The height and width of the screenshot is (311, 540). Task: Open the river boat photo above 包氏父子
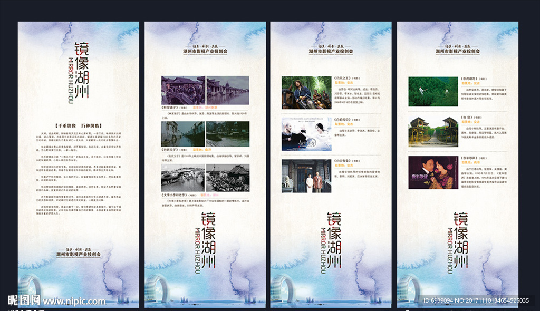coord(228,134)
